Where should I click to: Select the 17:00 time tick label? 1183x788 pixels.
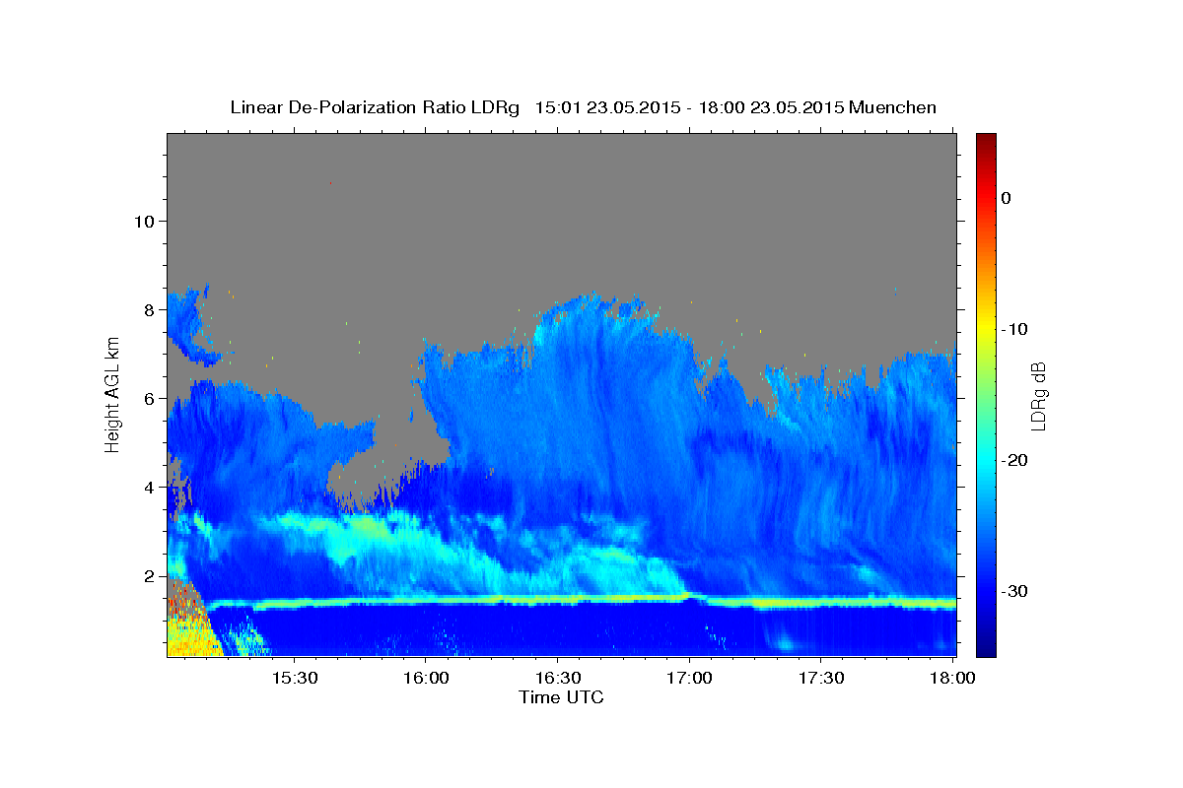pyautogui.click(x=689, y=678)
